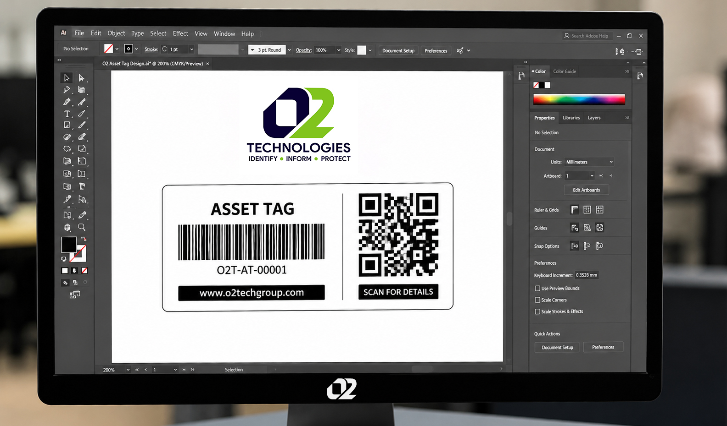Open the artboard navigation dropdown in status bar
Screen dimensions: 727x426
[175, 370]
